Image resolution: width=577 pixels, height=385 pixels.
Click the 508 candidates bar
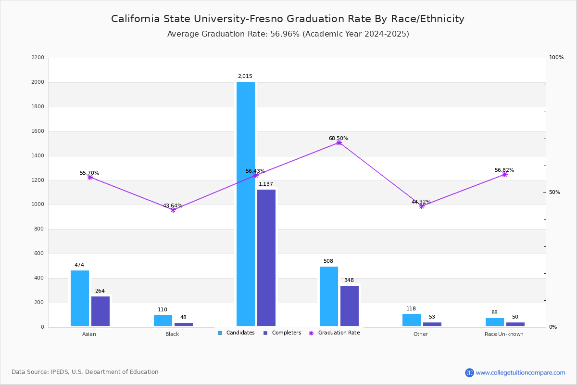[329, 296]
